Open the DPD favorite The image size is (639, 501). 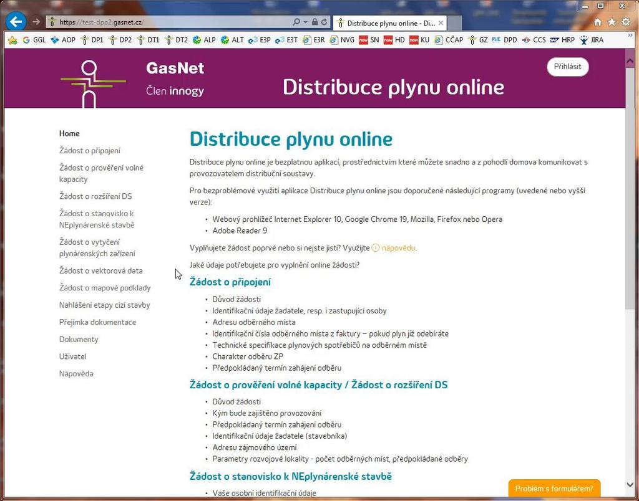[x=504, y=40]
